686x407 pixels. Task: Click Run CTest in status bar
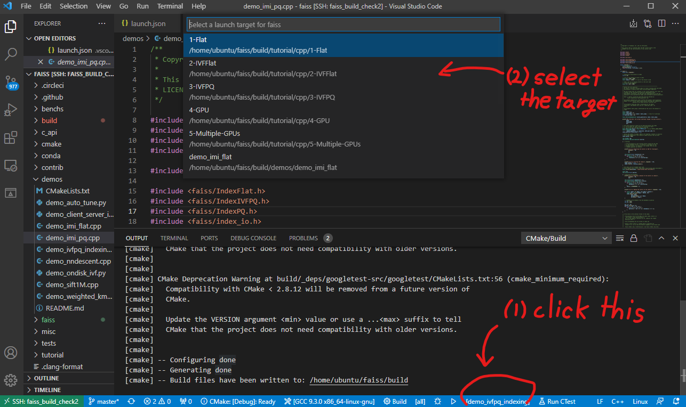(x=557, y=402)
